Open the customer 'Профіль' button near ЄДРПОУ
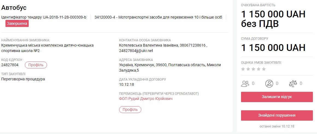 [36, 65]
